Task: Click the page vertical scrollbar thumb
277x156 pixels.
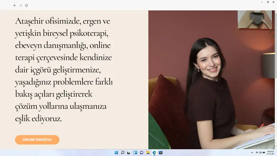Action: tap(276, 45)
